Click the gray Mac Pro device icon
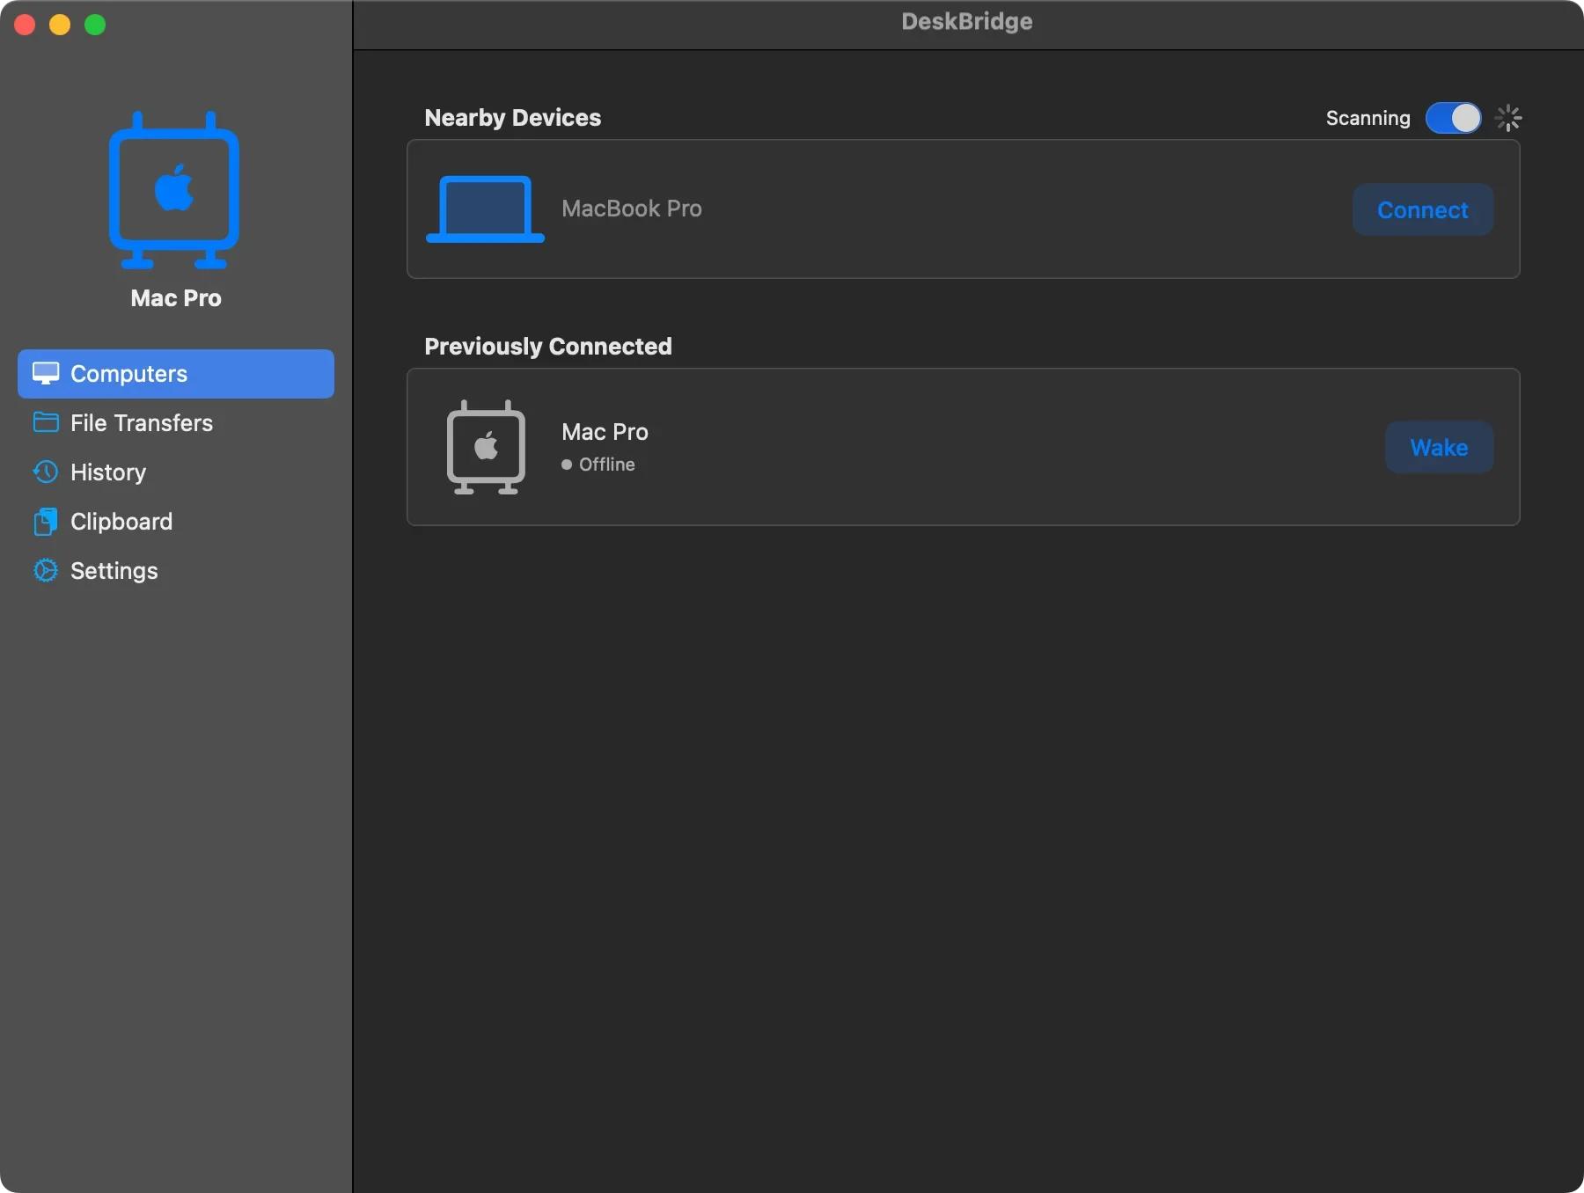The height and width of the screenshot is (1193, 1584). tap(486, 447)
